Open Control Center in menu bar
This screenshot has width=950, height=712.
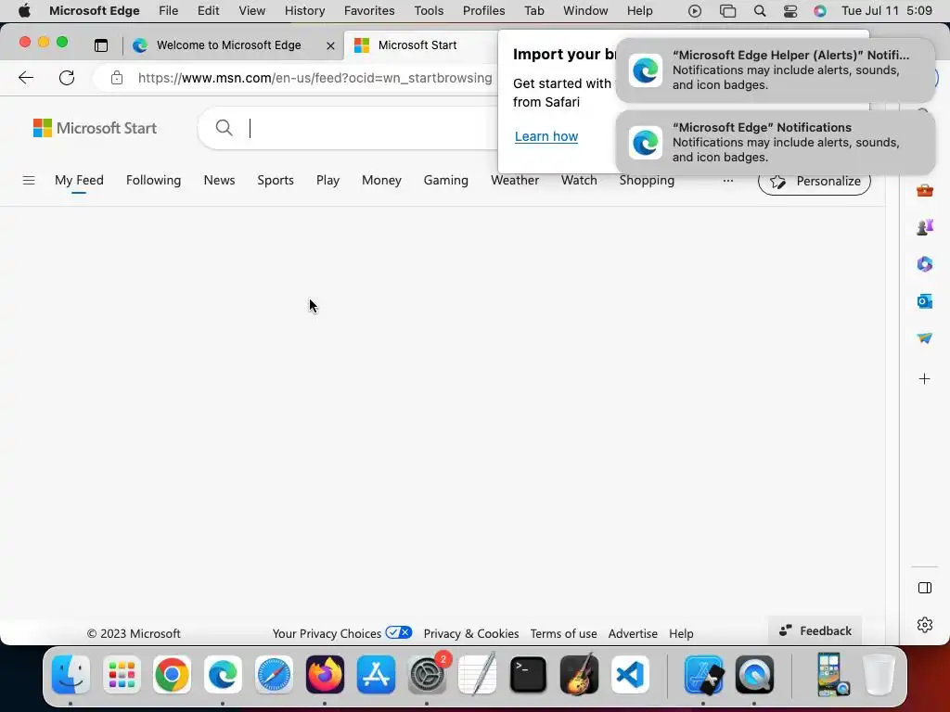[x=790, y=11]
